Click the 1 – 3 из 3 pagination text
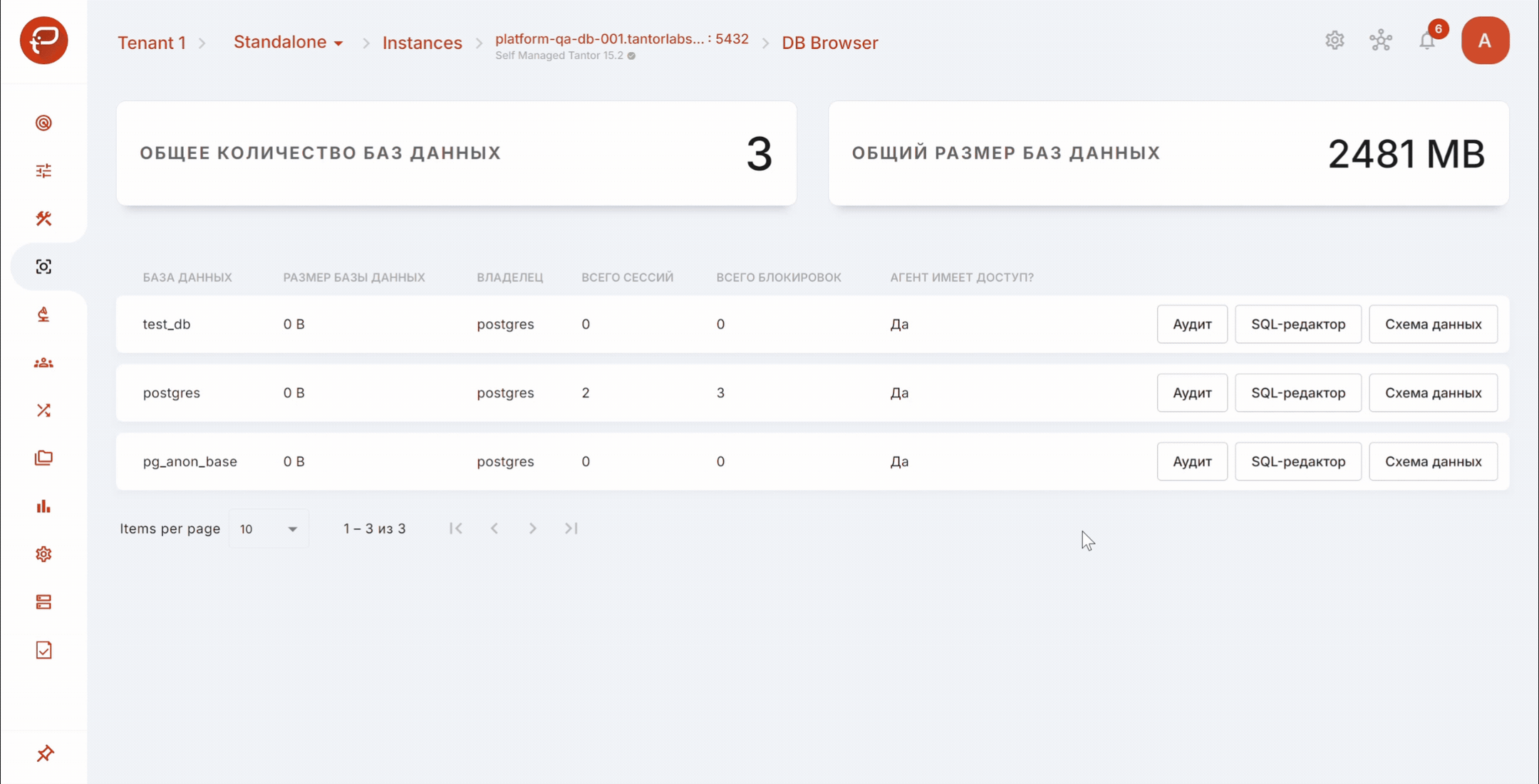Screen dimensions: 1539x784 pyautogui.click(x=375, y=528)
